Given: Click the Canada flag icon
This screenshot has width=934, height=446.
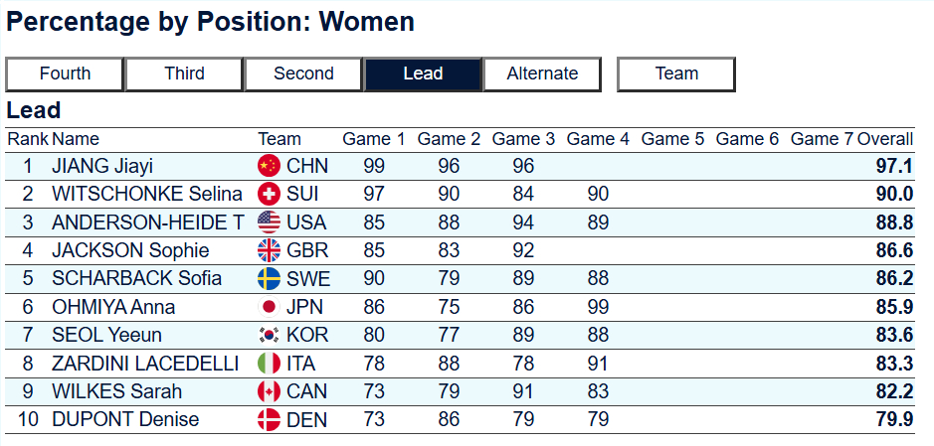Looking at the screenshot, I should pos(269,391).
